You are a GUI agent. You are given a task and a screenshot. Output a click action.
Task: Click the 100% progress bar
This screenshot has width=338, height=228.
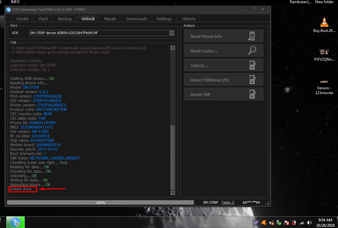100,202
